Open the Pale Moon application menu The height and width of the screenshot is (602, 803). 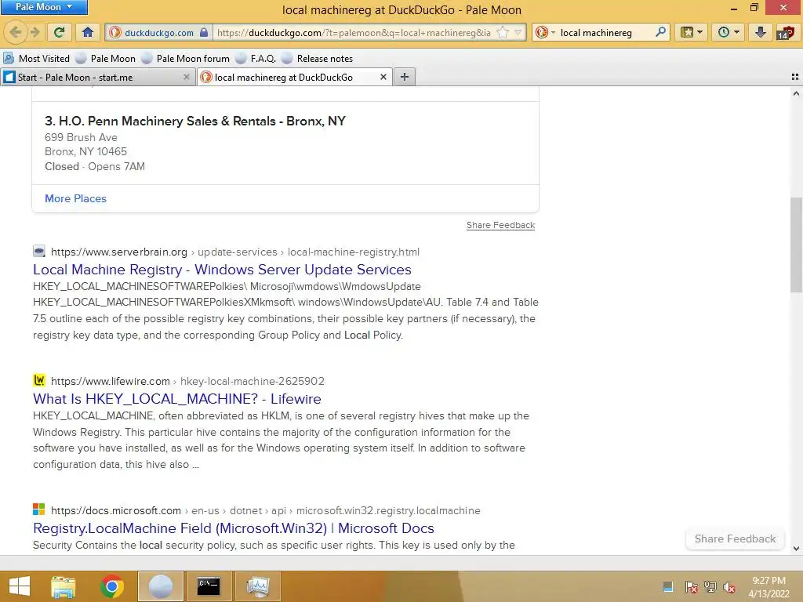(x=44, y=7)
